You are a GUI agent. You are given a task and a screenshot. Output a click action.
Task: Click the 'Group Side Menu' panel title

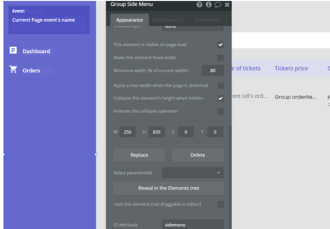pyautogui.click(x=131, y=4)
